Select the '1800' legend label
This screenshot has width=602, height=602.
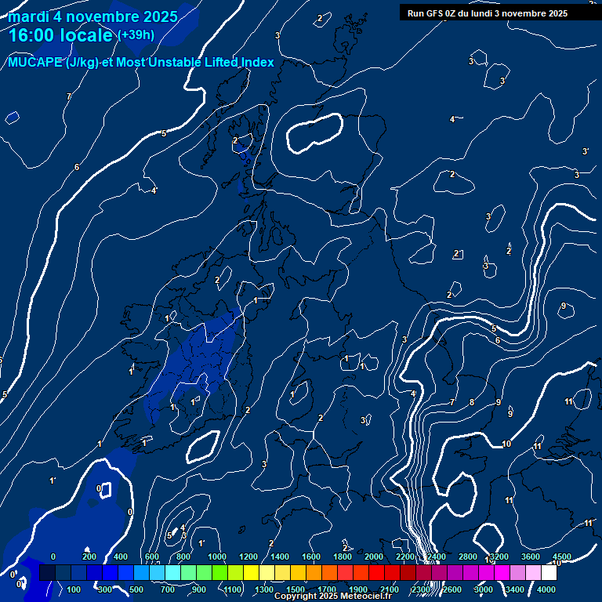[x=343, y=557]
